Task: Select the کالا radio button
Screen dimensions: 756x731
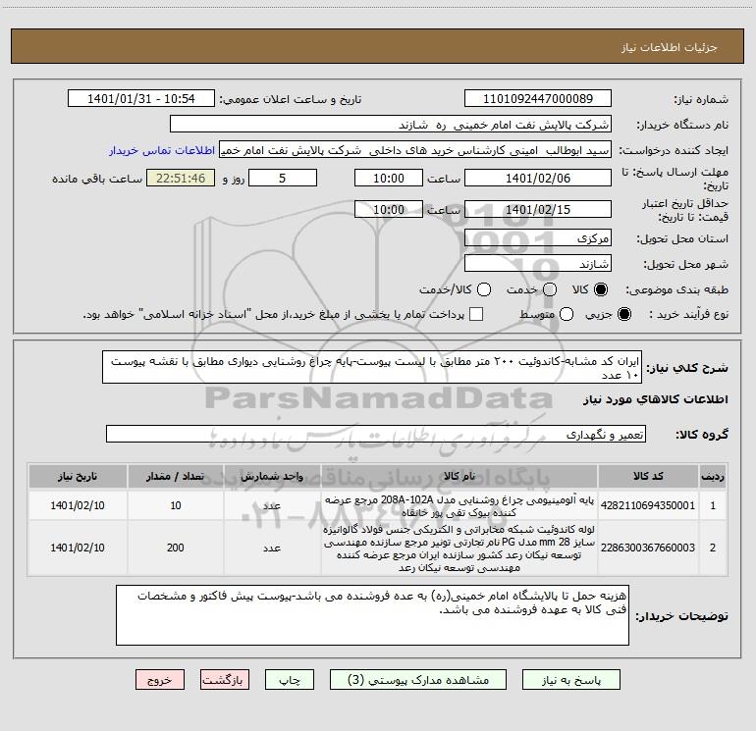Action: (600, 289)
